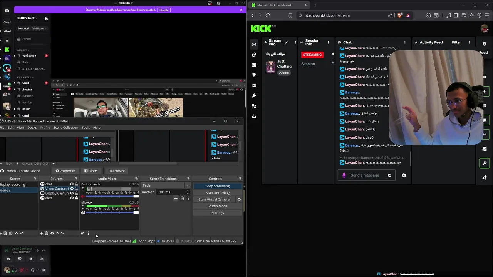Open emoji picker in Kick chat
493x277 pixels.
point(389,175)
